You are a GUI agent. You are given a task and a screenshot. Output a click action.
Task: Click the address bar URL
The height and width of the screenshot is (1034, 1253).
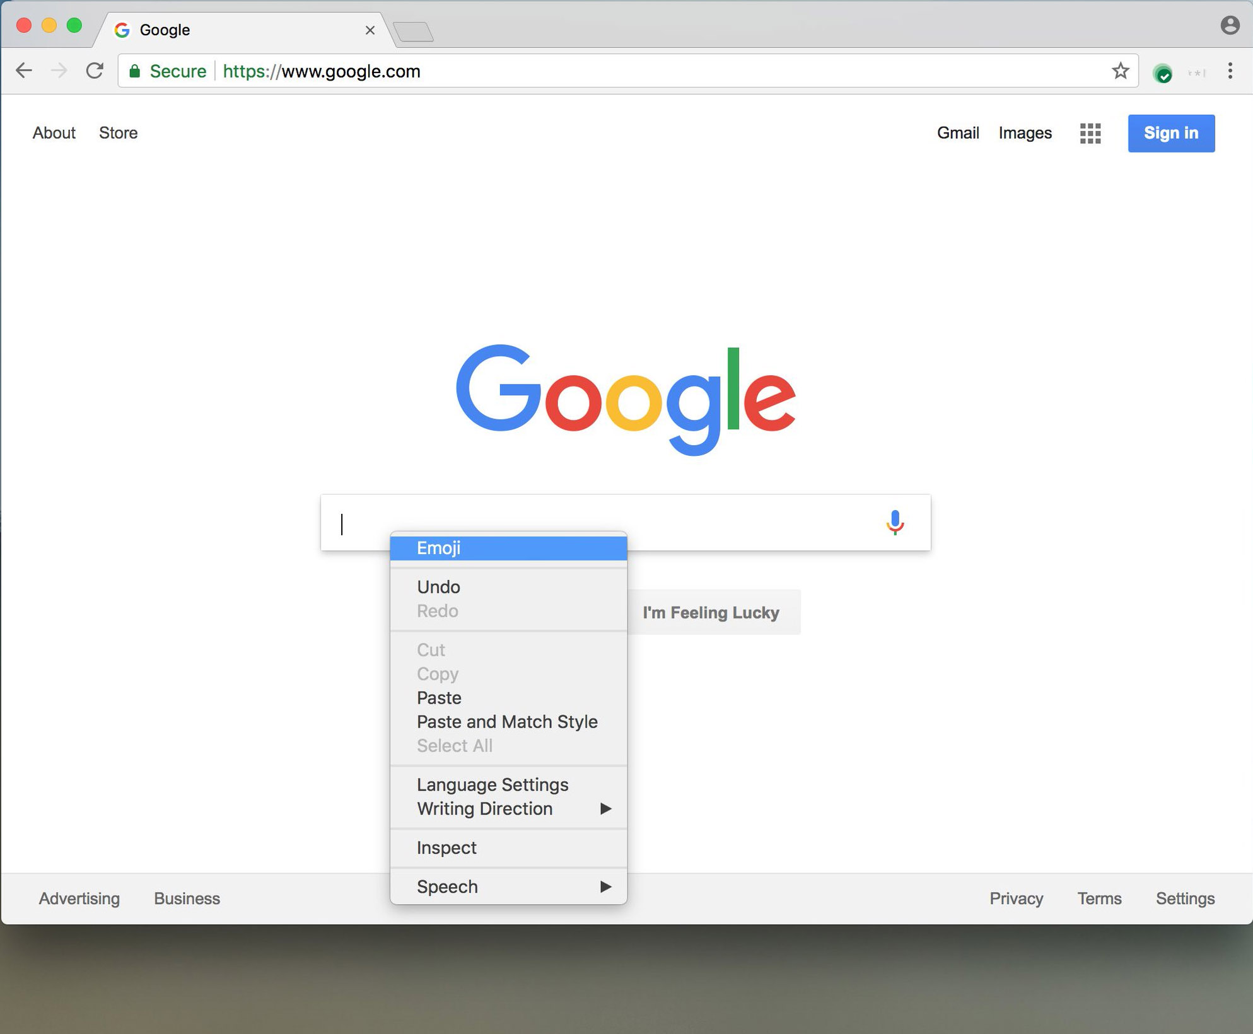[322, 71]
